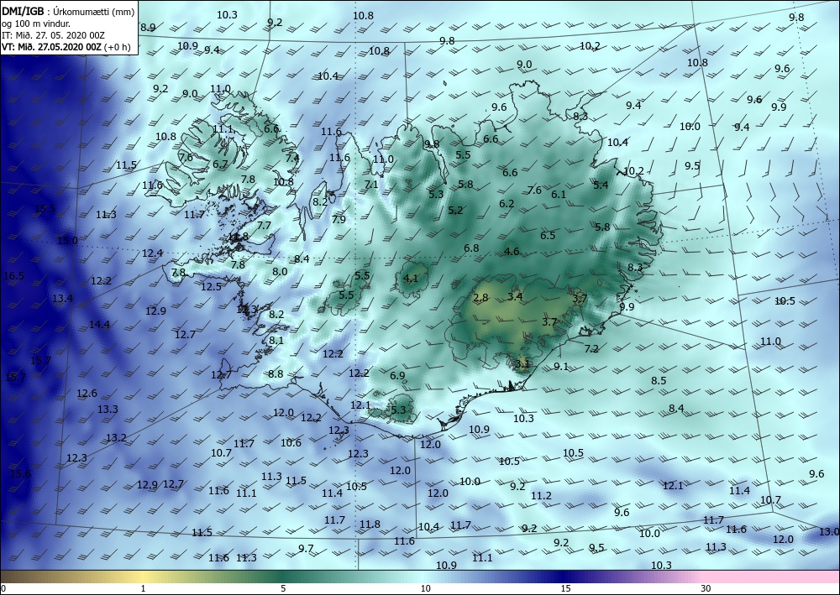Click the 10.6 value off the southwest
The width and height of the screenshot is (840, 595).
(x=291, y=442)
